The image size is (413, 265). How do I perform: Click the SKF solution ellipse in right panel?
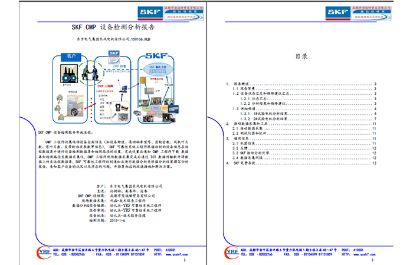158,69
